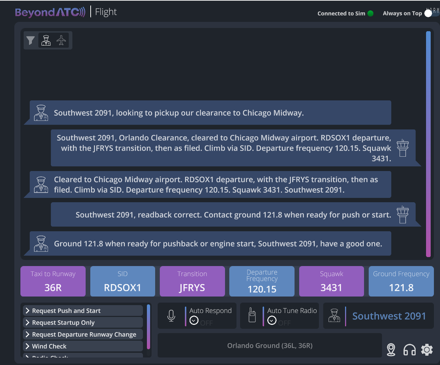Click 'Ground 121.8 when ready for pushback' message
Image resolution: width=440 pixels, height=365 pixels.
point(210,244)
